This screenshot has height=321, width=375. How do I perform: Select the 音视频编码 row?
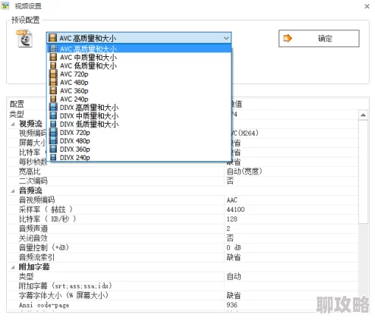pos(183,200)
